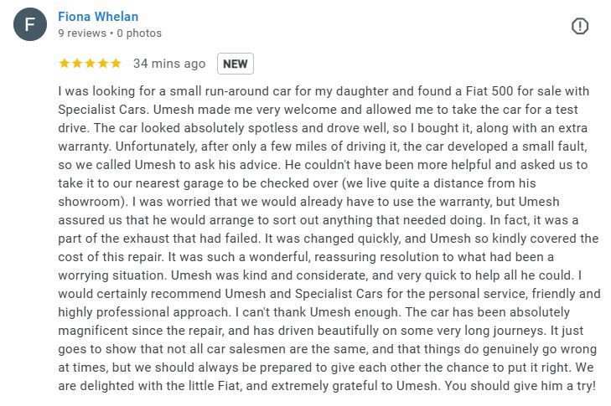
Task: Click the fourth star of the rating
Action: coord(102,64)
